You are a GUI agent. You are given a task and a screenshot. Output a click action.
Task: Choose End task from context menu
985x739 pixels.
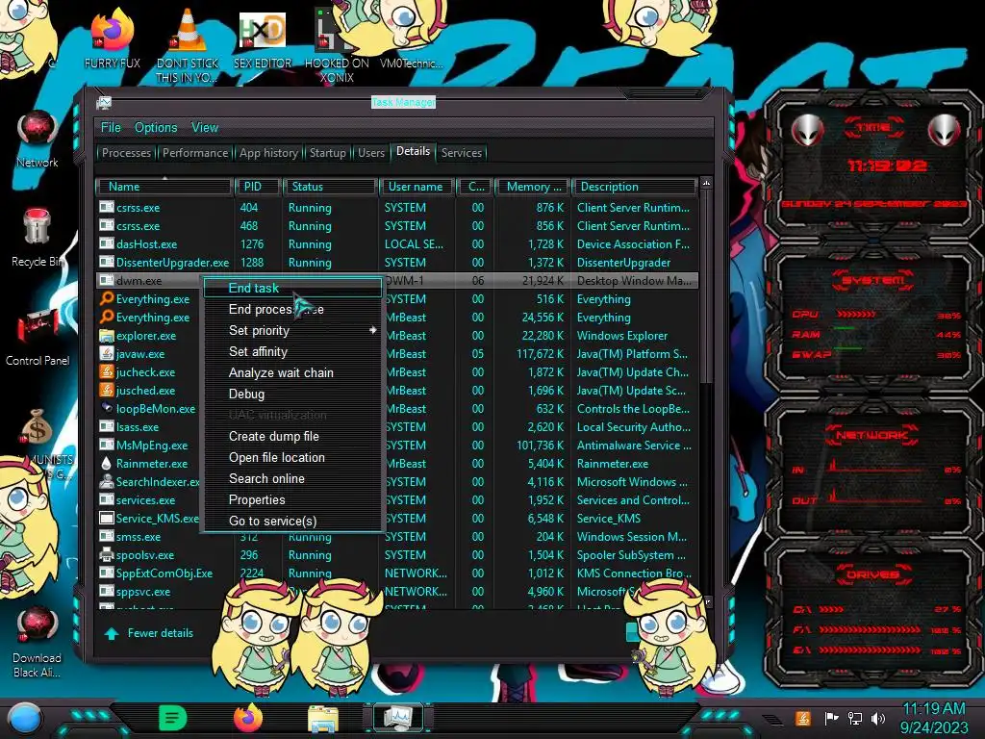[292, 288]
